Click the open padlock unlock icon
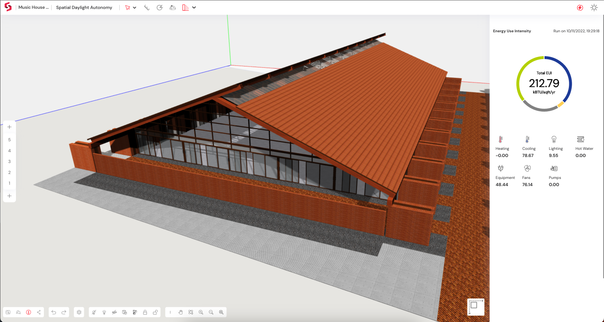This screenshot has height=322, width=604. click(x=155, y=312)
